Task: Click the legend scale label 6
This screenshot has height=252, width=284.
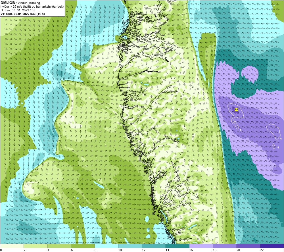Action: point(72,250)
